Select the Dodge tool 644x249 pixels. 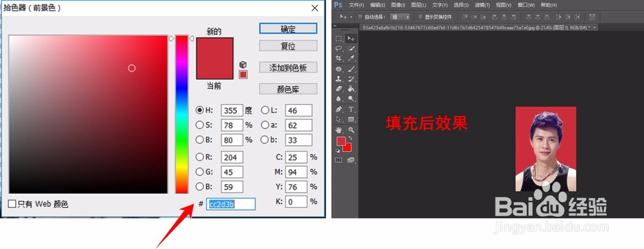click(351, 99)
